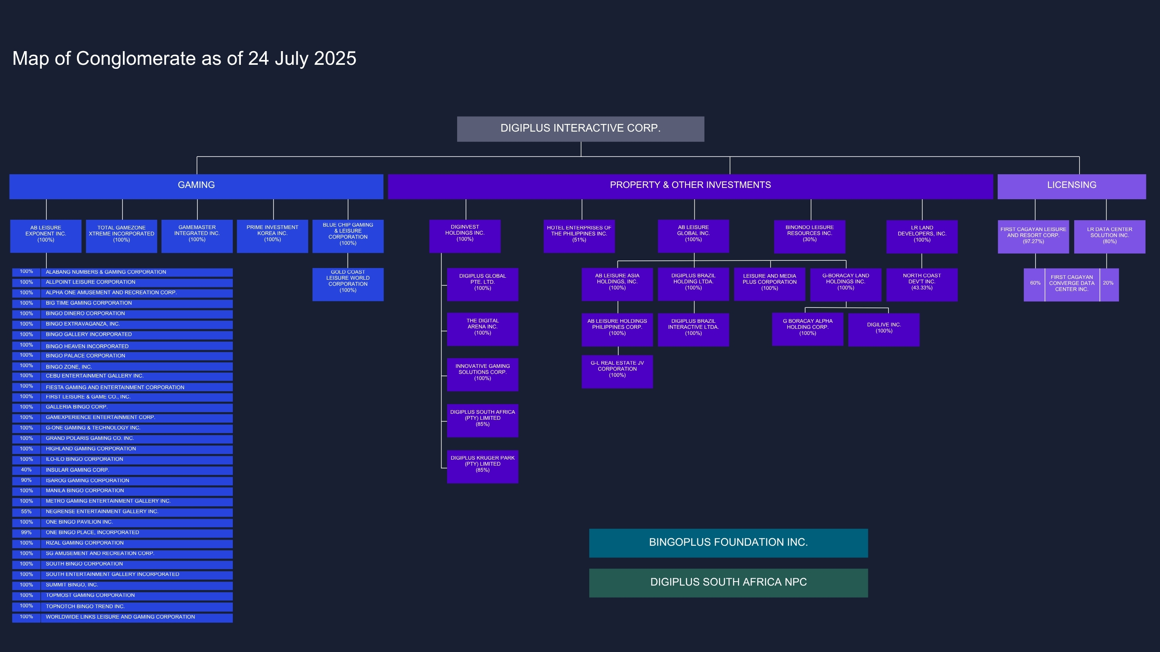Click DIGINVEST HOLDINGS INC. box
This screenshot has height=652, width=1160.
coord(465,236)
